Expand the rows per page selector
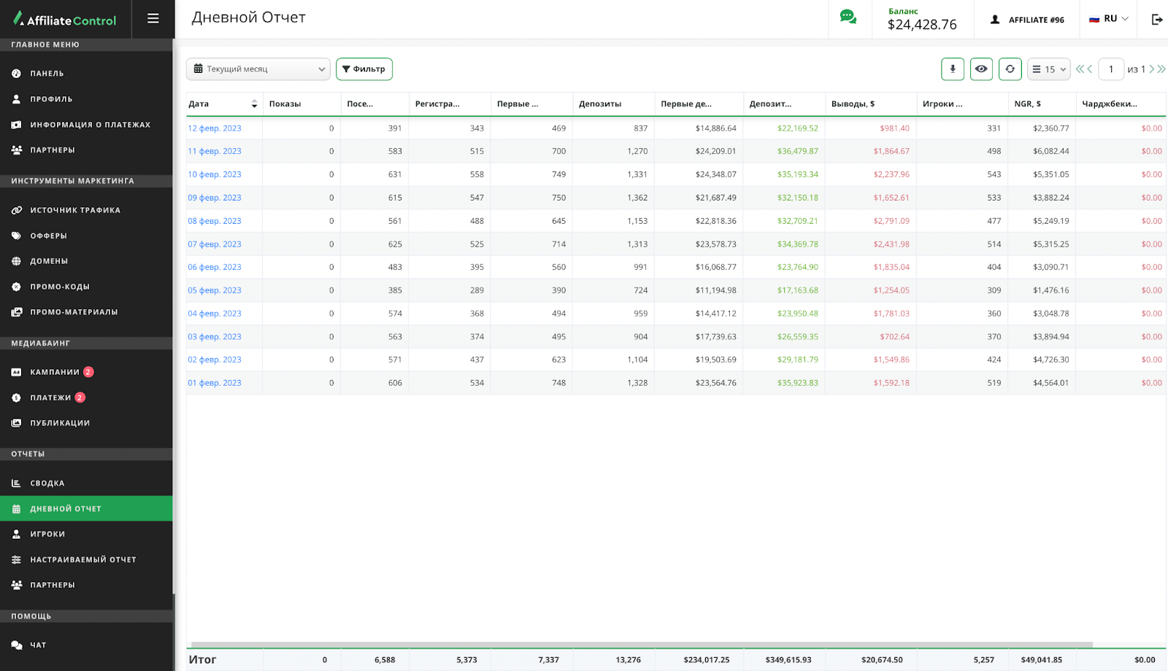Screen dimensions: 1168x671 click(1048, 69)
